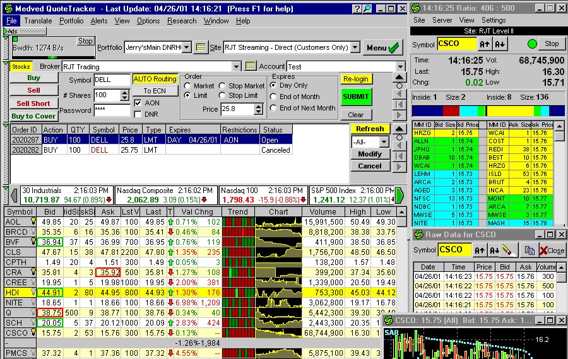The height and width of the screenshot is (359, 568).
Task: Select open order 2020287 row
Action: pyautogui.click(x=151, y=139)
